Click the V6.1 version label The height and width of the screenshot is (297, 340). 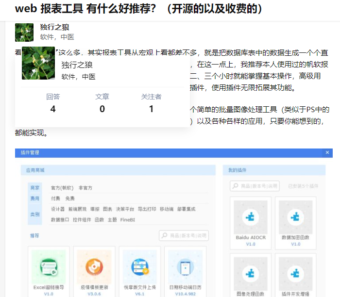point(140,294)
